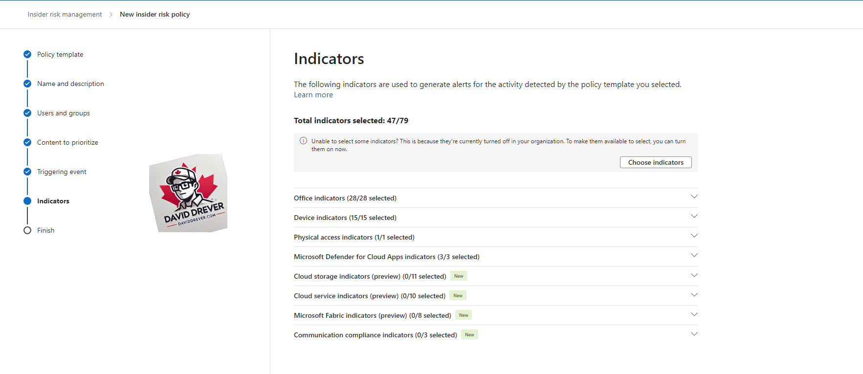Expand Office indicators section chevron
Screen dimensions: 863x374
coord(694,197)
